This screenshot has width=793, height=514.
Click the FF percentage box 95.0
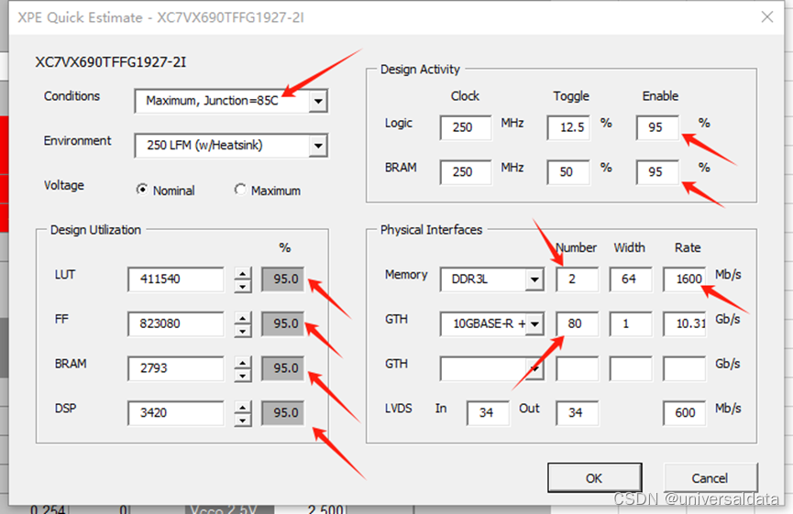(x=283, y=323)
